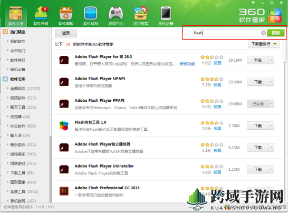Select 我的软件 in sidebar
288x213 pixels.
pyautogui.click(x=17, y=41)
